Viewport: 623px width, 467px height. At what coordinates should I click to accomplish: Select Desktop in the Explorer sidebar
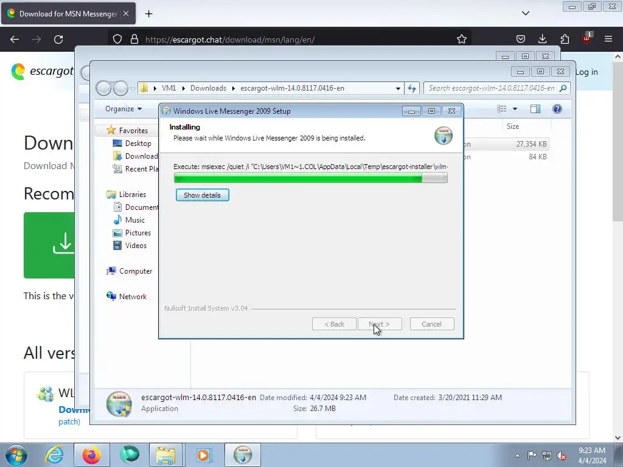pos(138,144)
